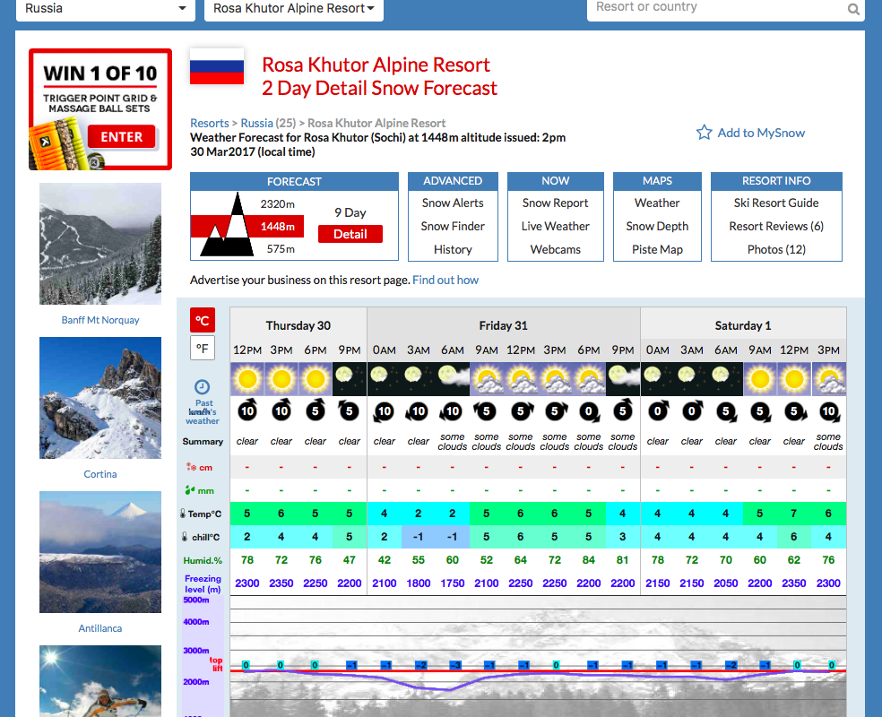Click the Saturday 12PM temperature 7 cell
Viewport: 882px width, 717px height.
point(793,514)
